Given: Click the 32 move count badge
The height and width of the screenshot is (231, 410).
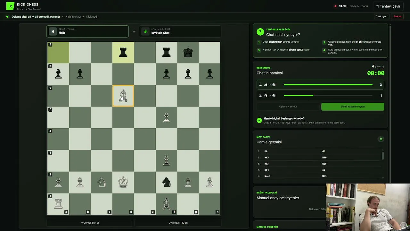Looking at the screenshot, I should (x=381, y=139).
